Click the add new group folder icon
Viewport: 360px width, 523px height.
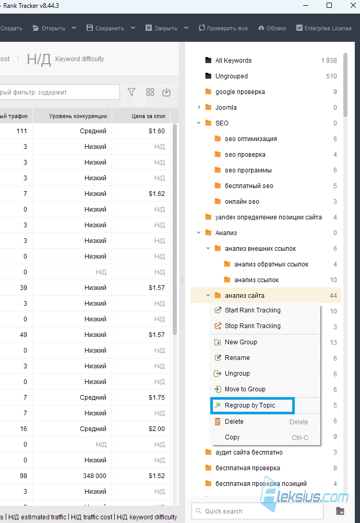point(340,511)
